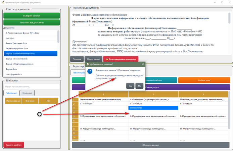
Task: Switch to the Строчные templates tab
Action: click(x=27, y=93)
